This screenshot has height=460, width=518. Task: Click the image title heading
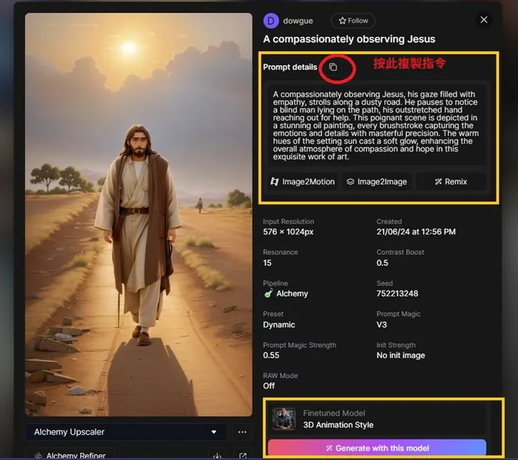tap(349, 39)
